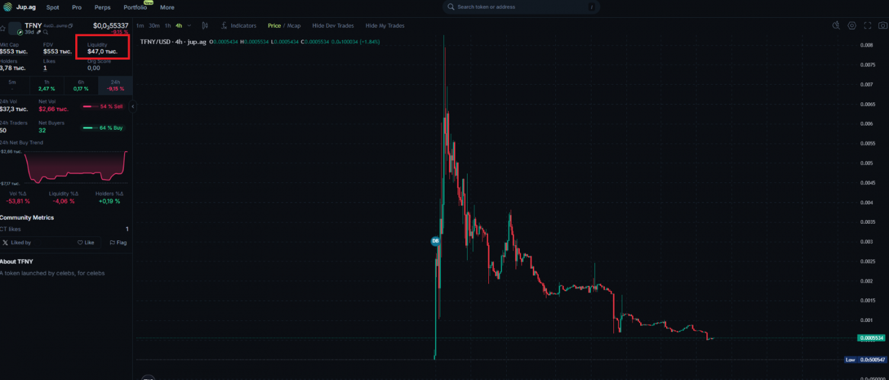
Task: Enter fullscreen chart mode
Action: pyautogui.click(x=868, y=25)
